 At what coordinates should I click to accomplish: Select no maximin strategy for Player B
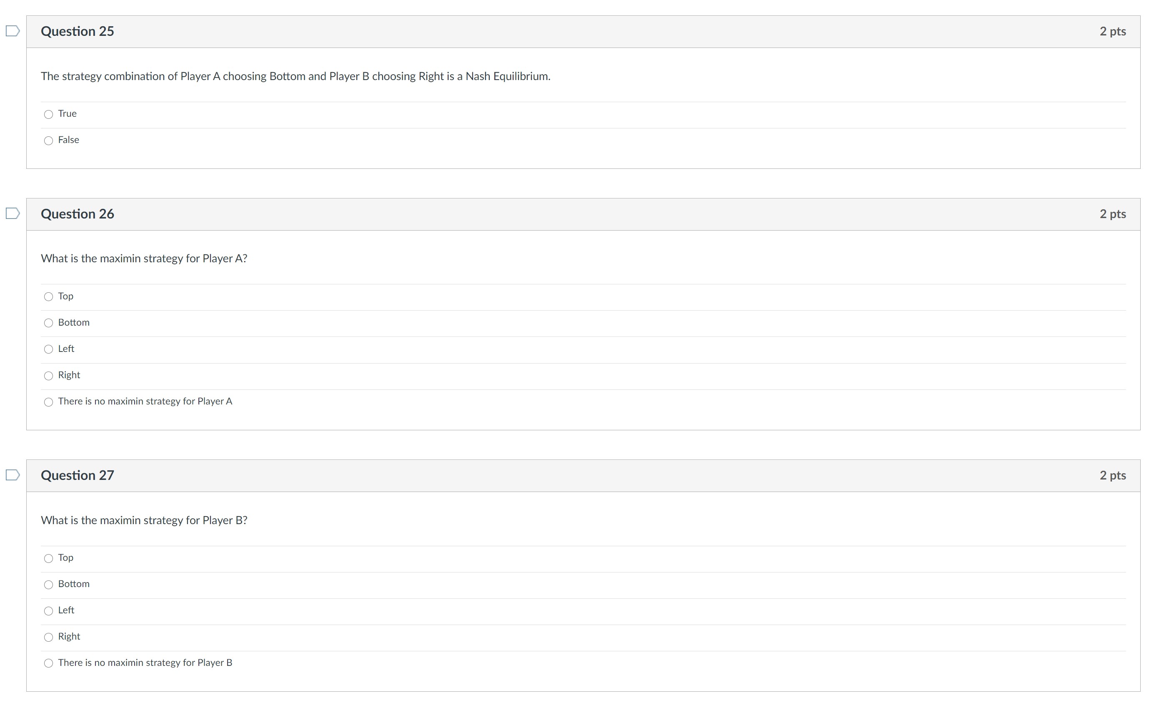[48, 664]
